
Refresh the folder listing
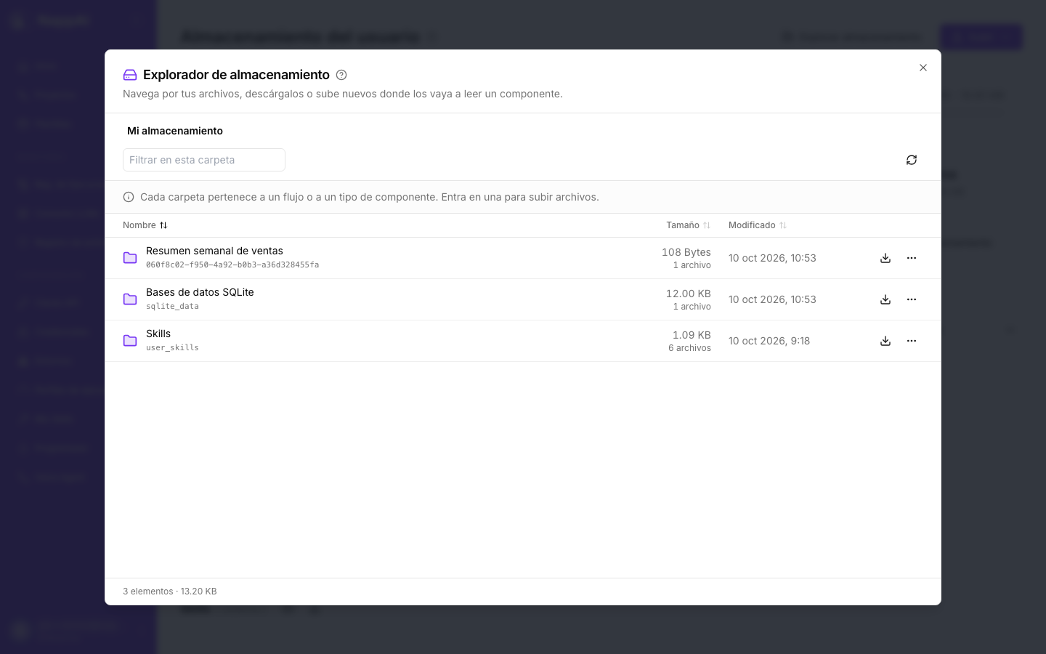(912, 160)
